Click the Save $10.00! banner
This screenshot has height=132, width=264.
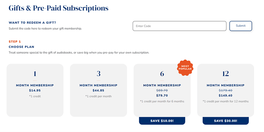click(x=162, y=121)
